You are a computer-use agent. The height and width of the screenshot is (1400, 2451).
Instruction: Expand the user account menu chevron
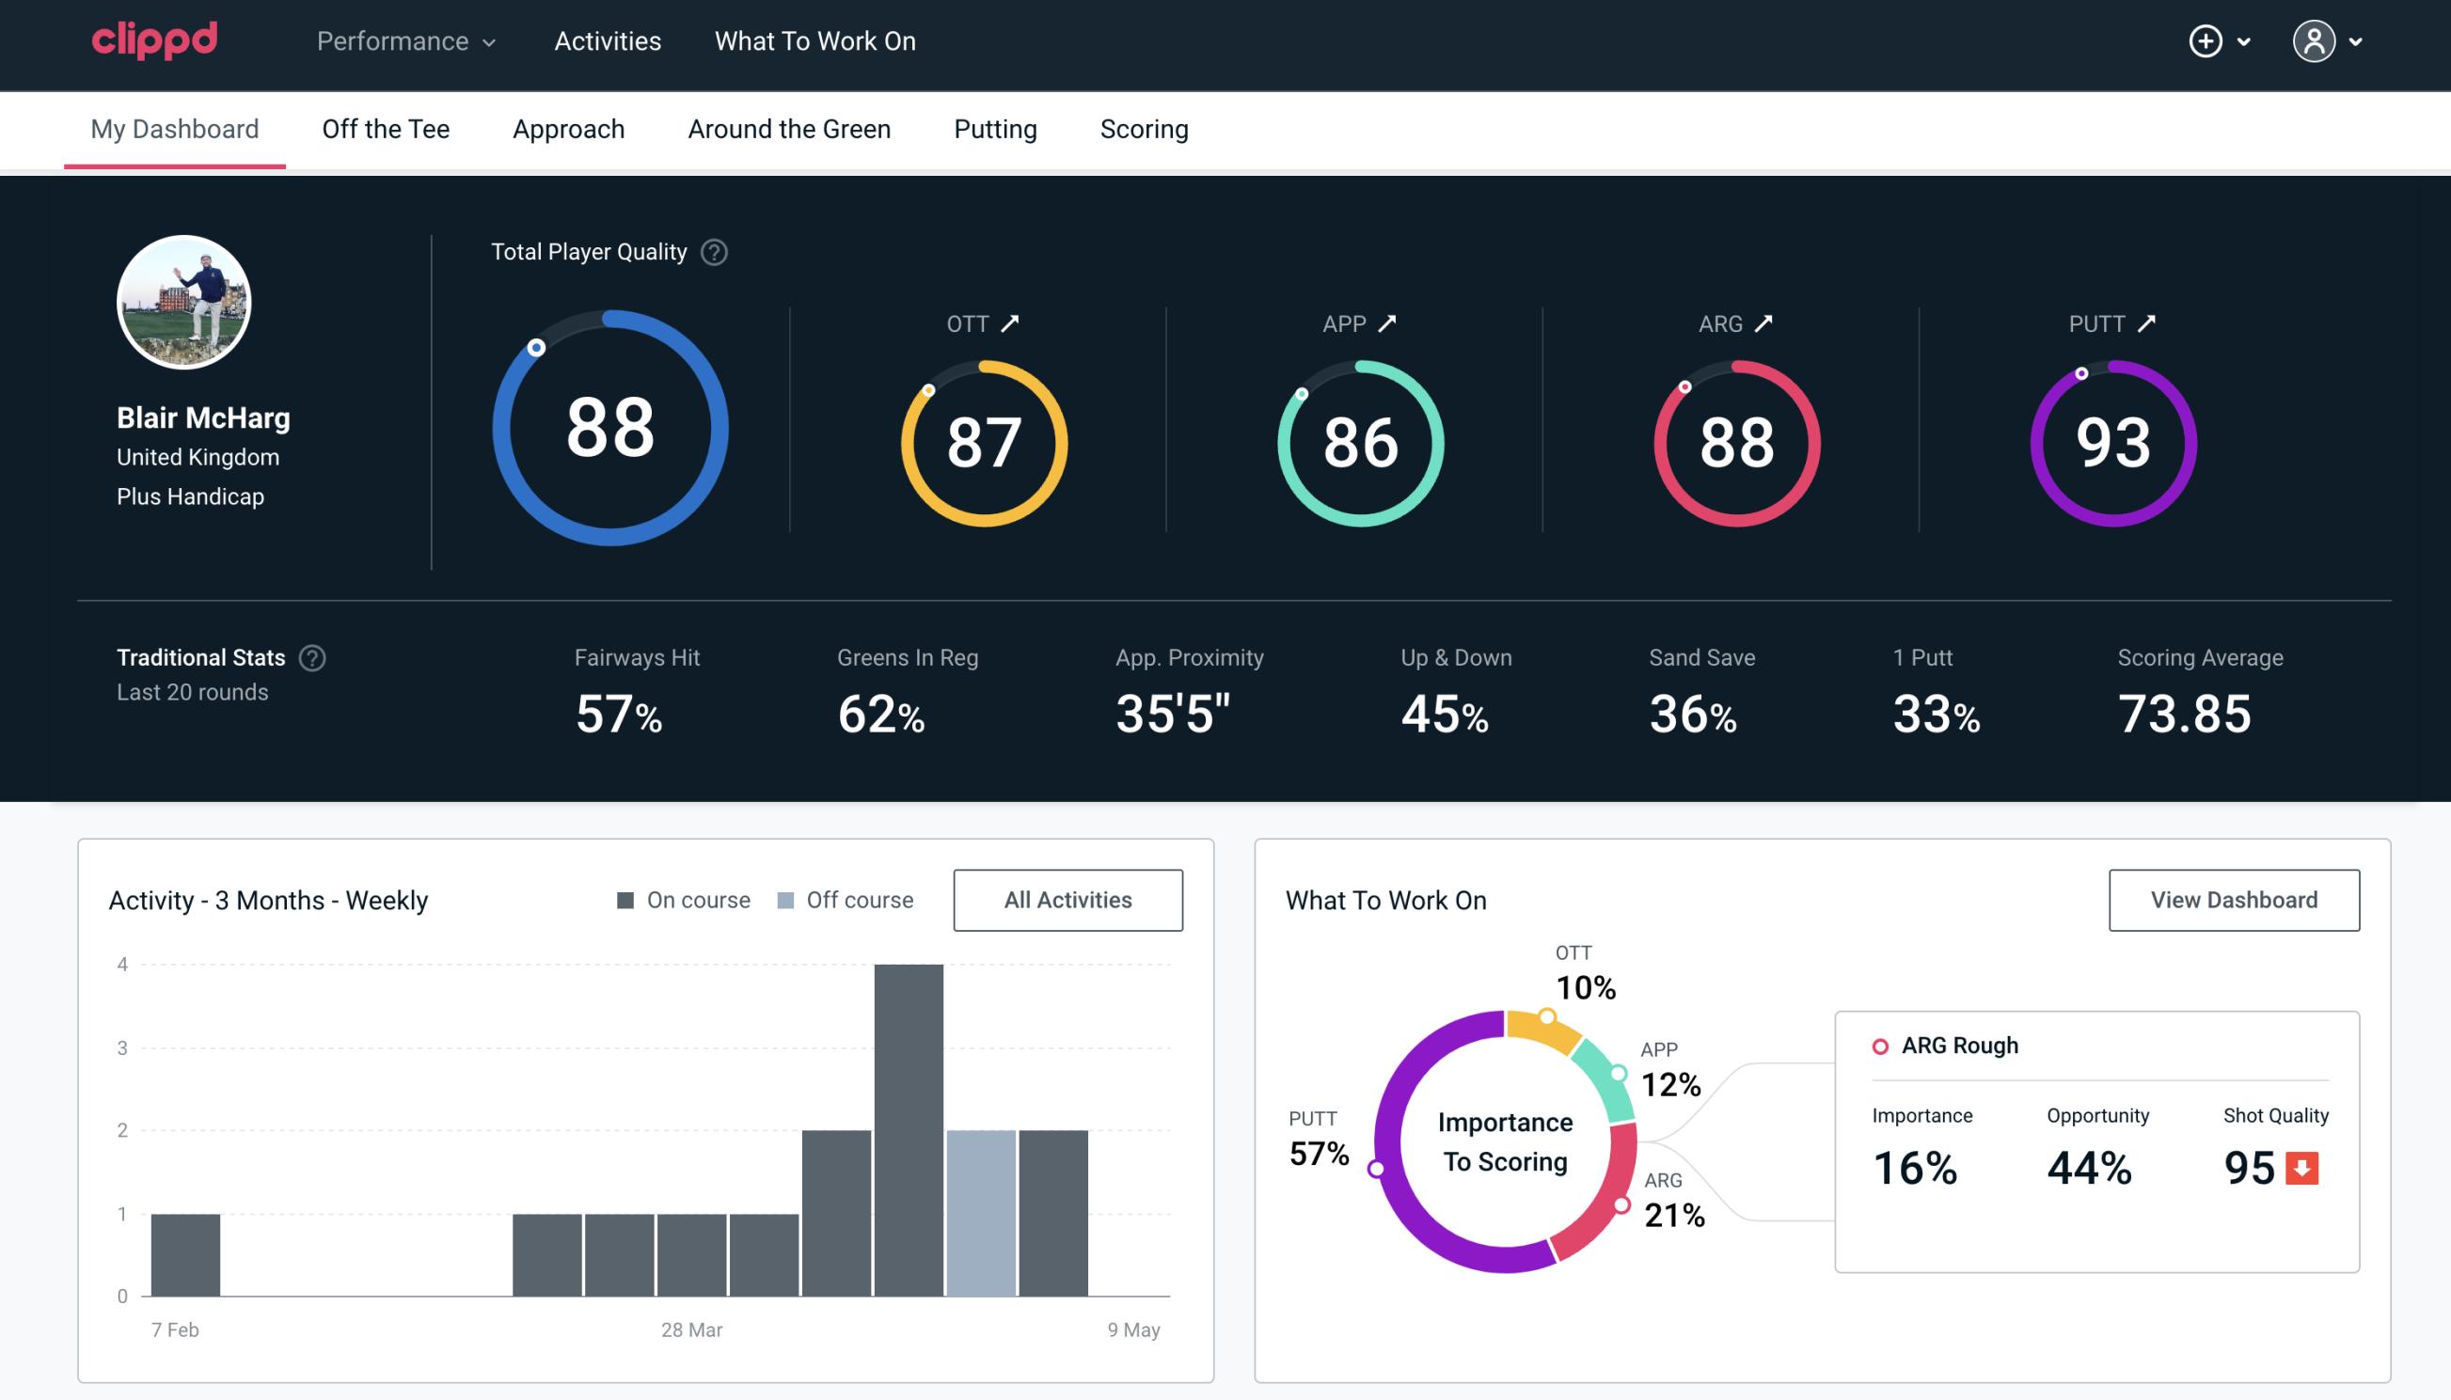click(x=2357, y=42)
